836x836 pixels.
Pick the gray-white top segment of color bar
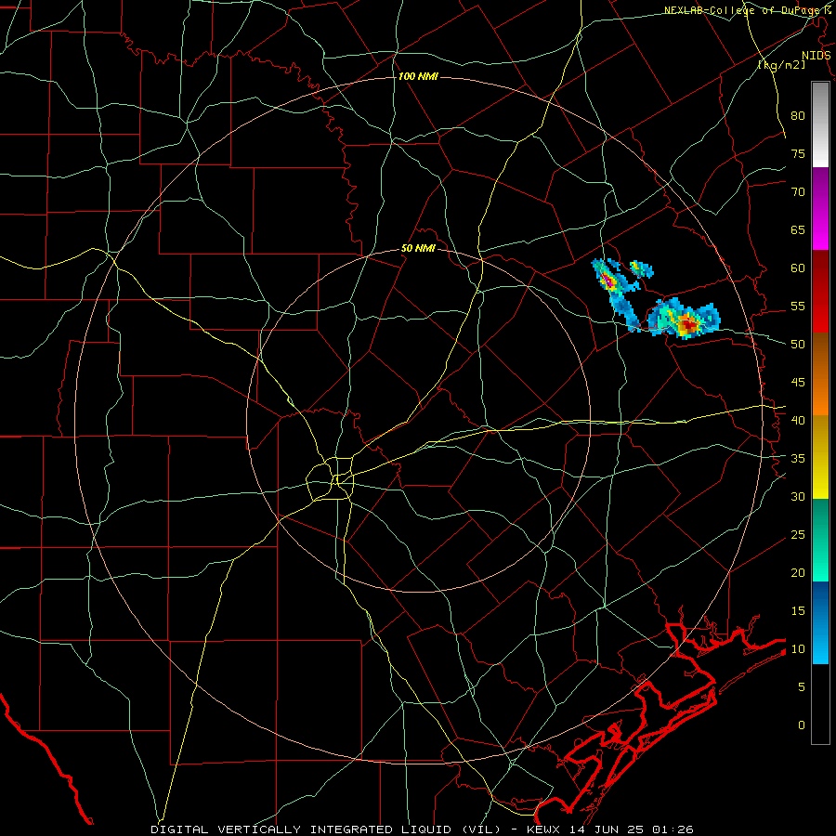[820, 124]
